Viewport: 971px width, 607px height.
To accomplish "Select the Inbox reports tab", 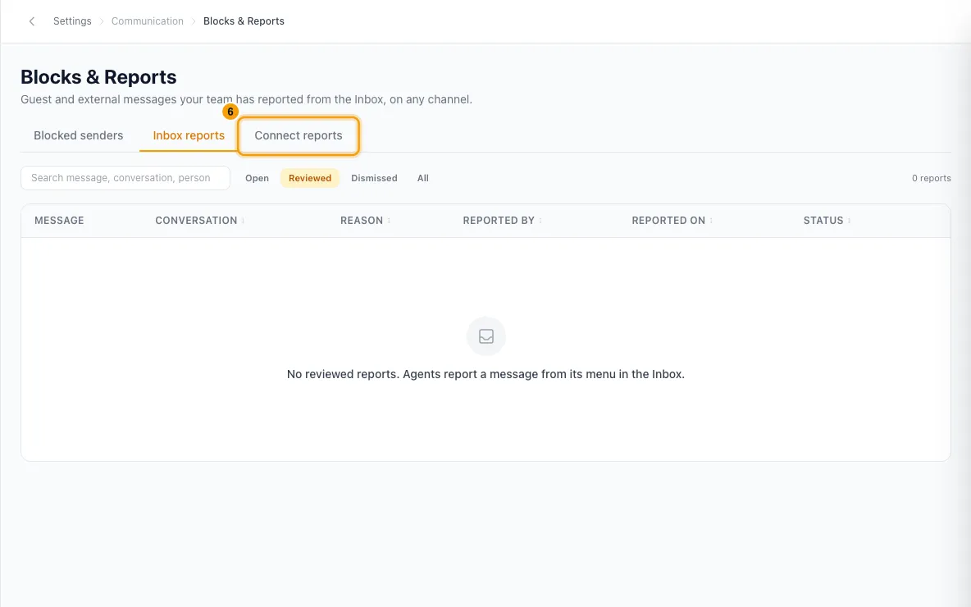I will [189, 135].
